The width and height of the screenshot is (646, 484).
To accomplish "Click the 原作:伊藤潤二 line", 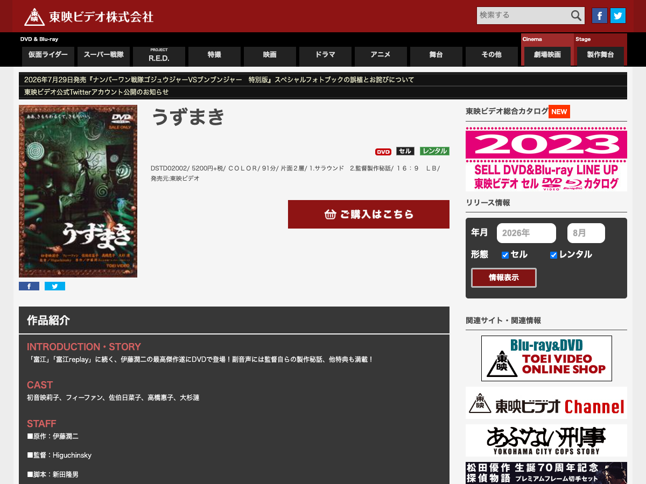I will point(53,436).
